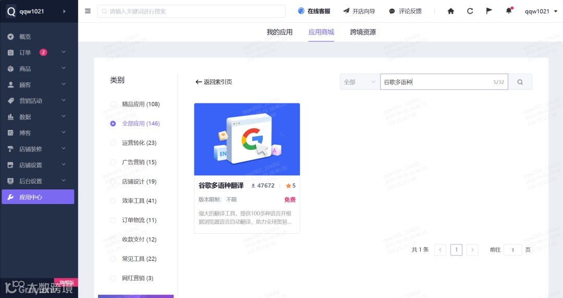Click the 应用中心 wrench icon

coord(11,197)
